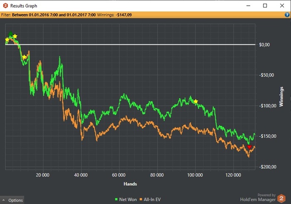Minimize the Results Graph window

coord(248,6)
